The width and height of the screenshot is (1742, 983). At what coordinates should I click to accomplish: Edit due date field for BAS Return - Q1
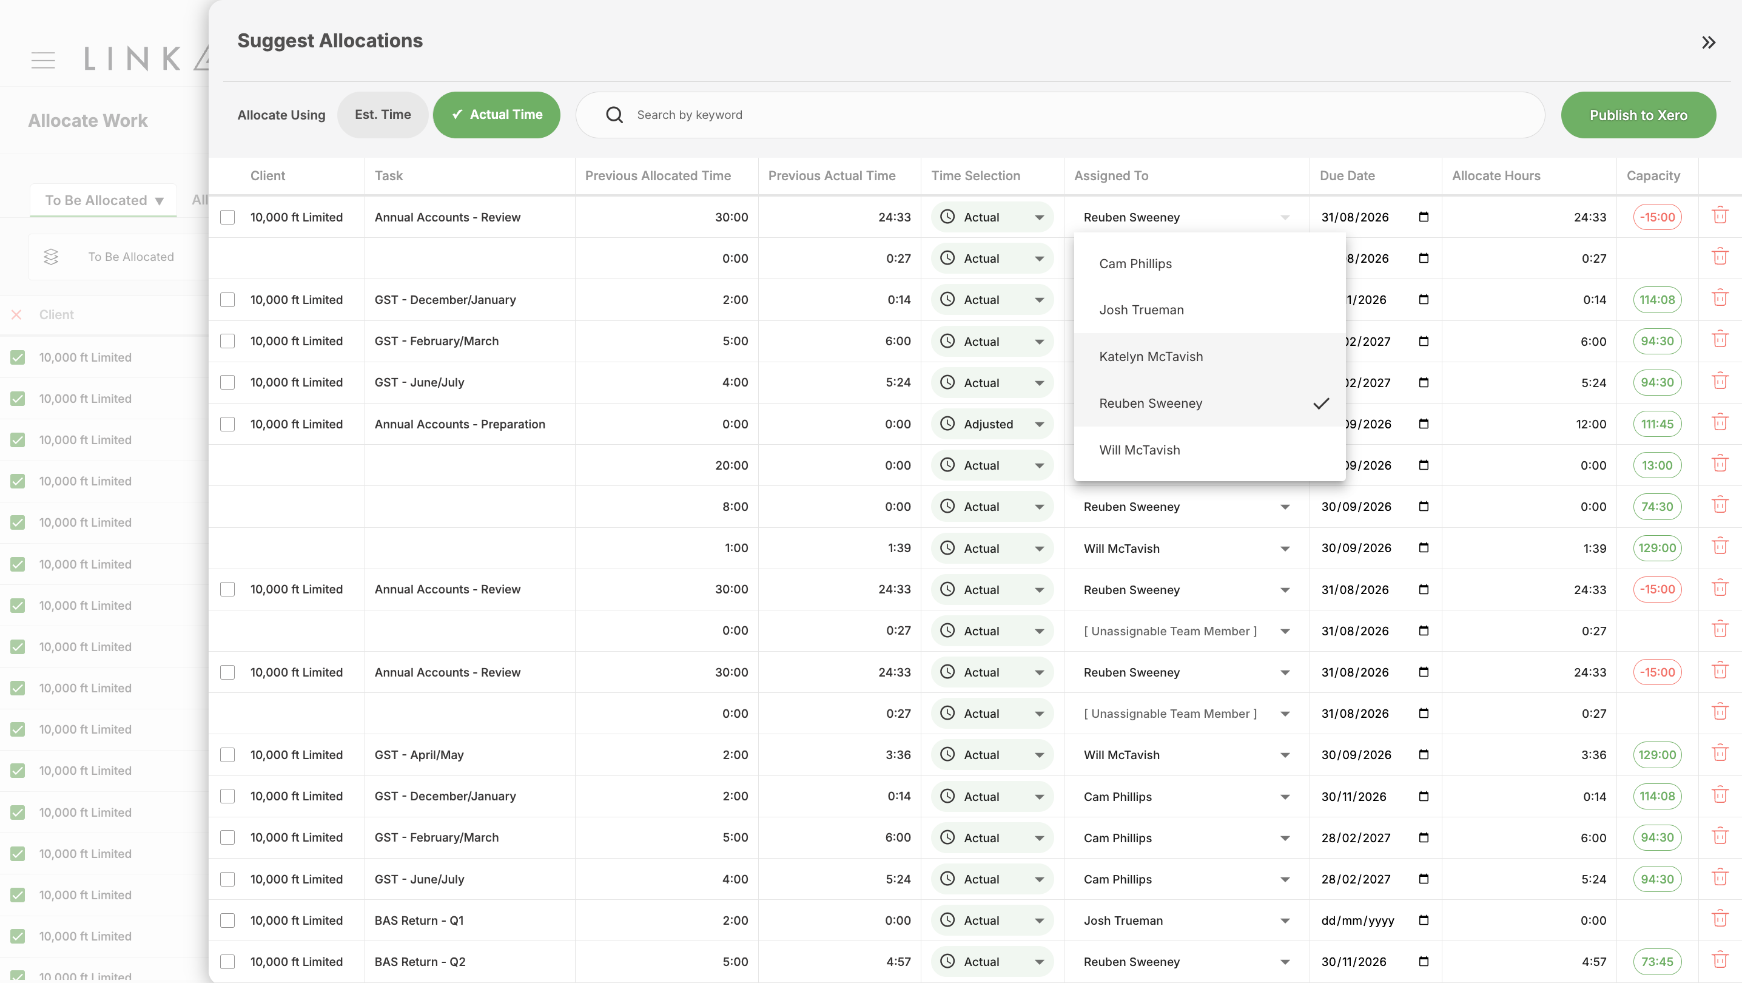click(1376, 920)
